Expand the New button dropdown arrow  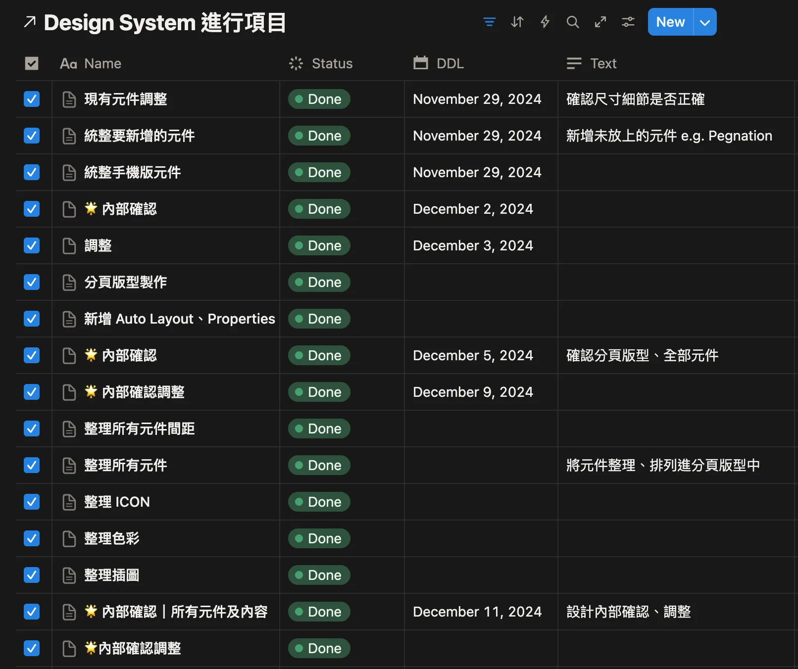point(705,22)
